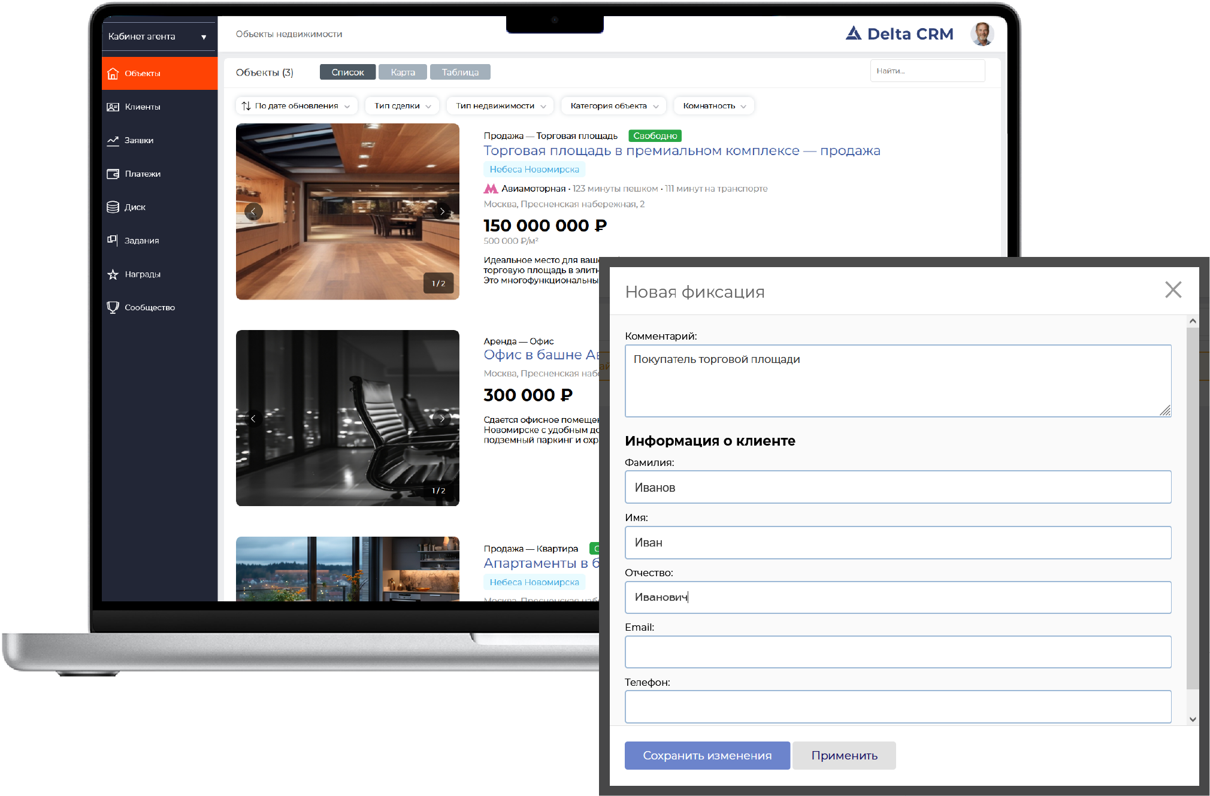Viewport: 1210px width, 796px height.
Task: Click the dialog scrollbar up arrow
Action: [x=1193, y=322]
